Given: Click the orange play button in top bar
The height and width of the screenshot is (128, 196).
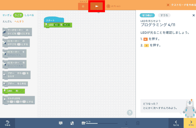Looking at the screenshot, I should pyautogui.click(x=97, y=6).
